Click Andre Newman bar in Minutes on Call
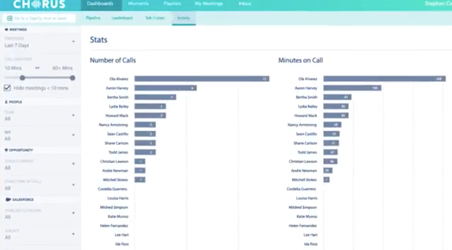The image size is (452, 250). [x=328, y=170]
